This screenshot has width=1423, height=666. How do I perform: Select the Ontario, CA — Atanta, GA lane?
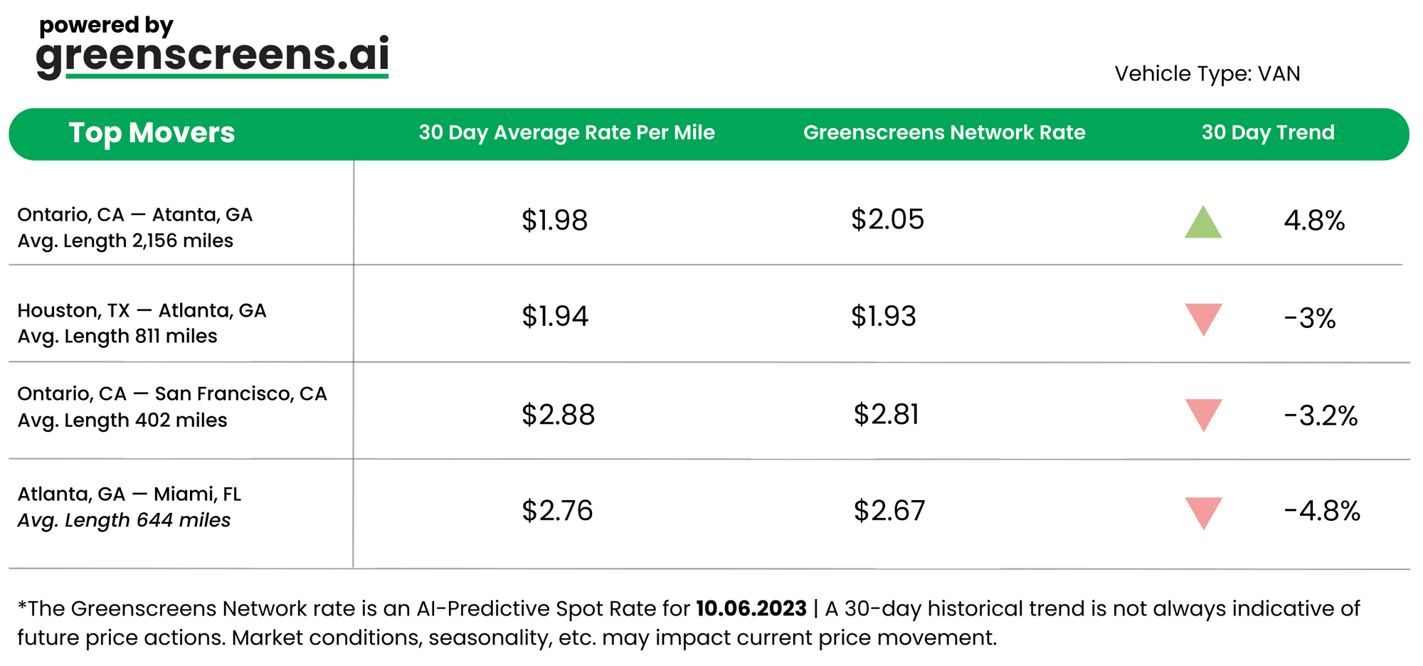click(x=134, y=215)
